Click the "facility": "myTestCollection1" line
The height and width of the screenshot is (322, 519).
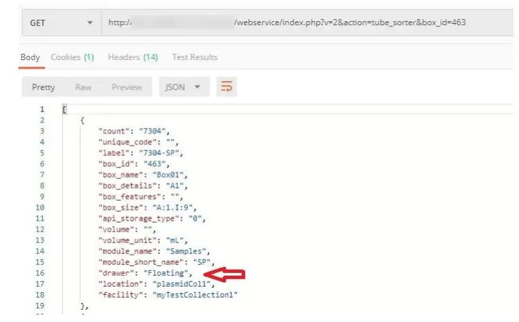168,295
